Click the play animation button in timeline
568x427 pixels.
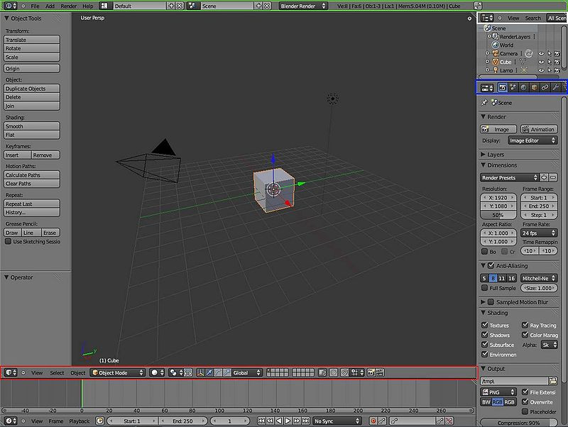[288, 421]
